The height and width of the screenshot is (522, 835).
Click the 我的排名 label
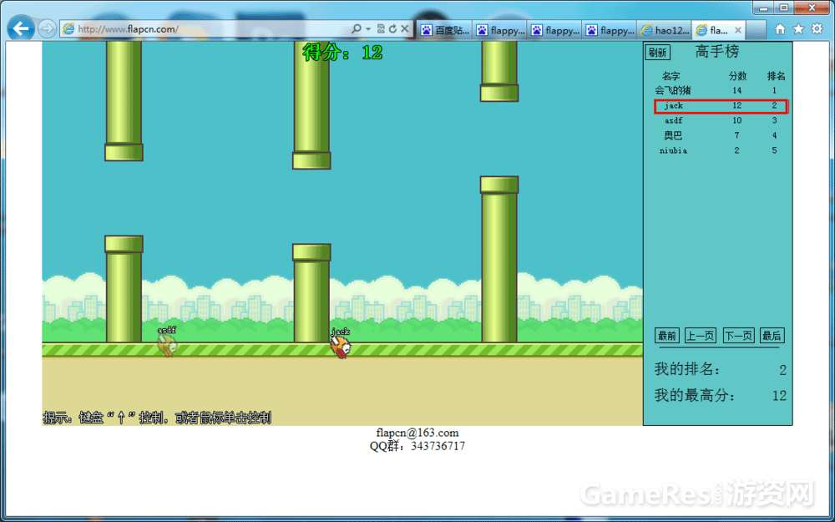(x=687, y=369)
